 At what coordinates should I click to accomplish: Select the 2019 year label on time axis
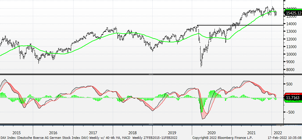pos(172,133)
